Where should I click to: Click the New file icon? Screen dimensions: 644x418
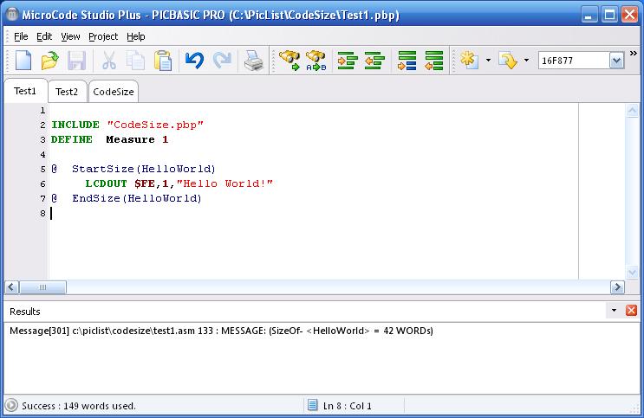pyautogui.click(x=23, y=61)
